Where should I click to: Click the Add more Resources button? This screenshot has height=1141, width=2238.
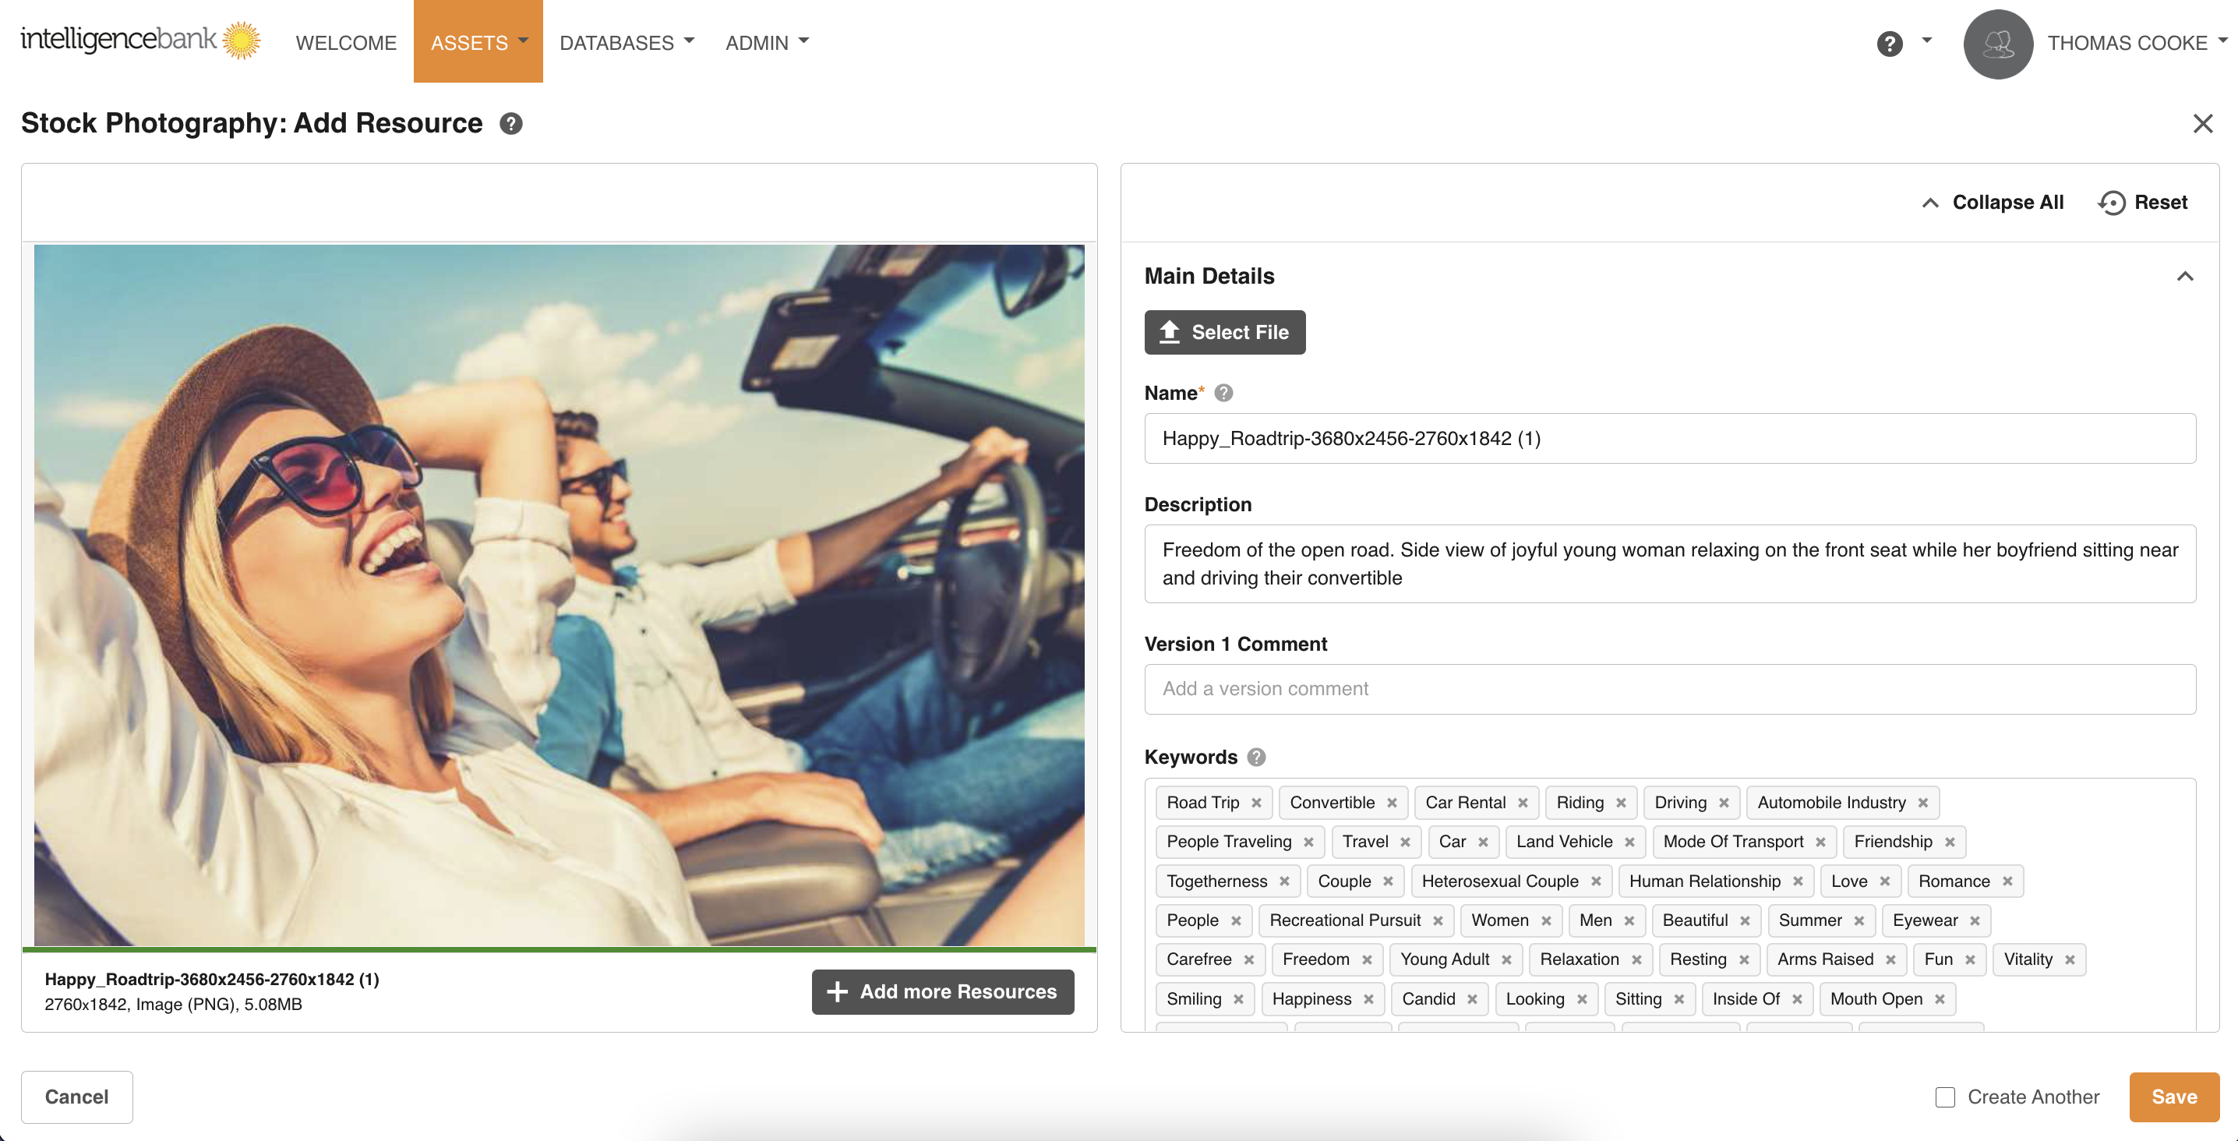pos(943,991)
